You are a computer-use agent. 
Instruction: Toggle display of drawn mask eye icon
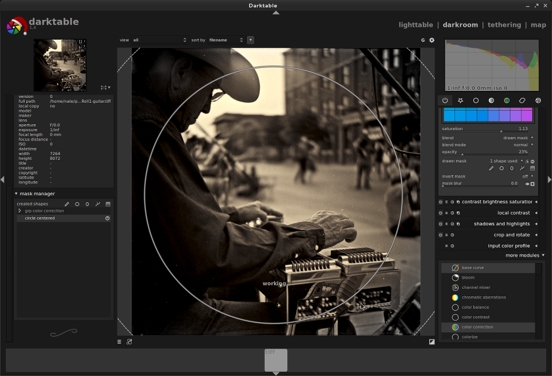527,184
